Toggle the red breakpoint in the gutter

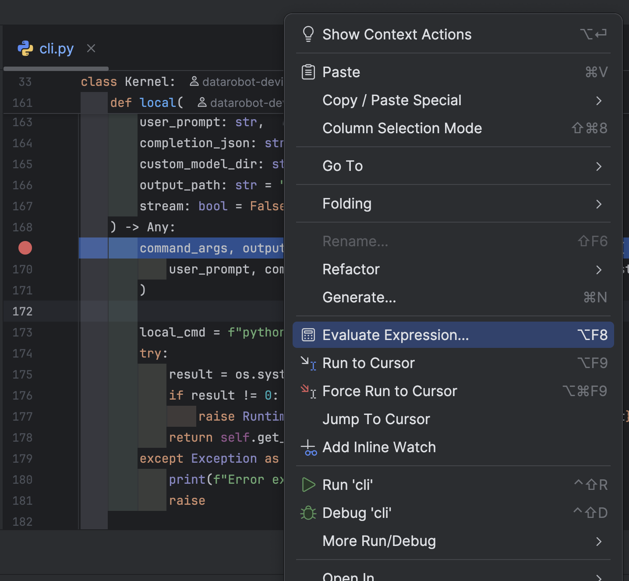[x=25, y=248]
